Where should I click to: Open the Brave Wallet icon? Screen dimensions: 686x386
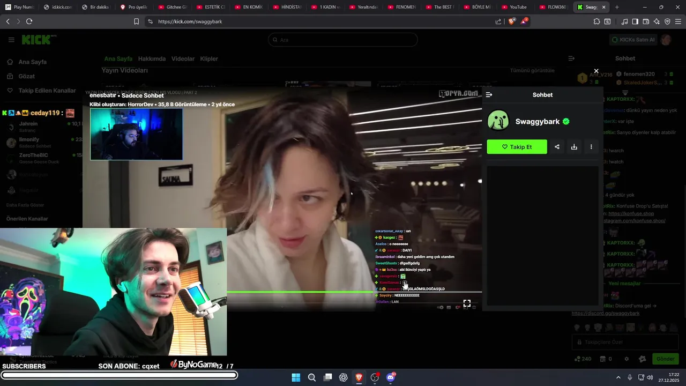[646, 21]
